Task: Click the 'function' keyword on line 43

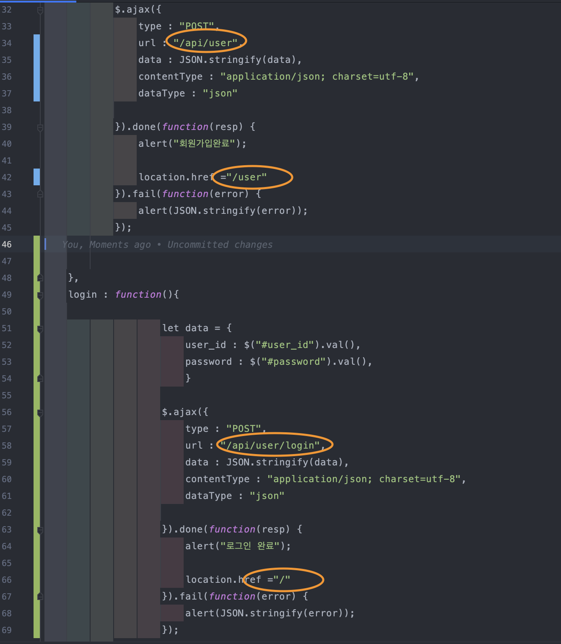Action: point(185,194)
